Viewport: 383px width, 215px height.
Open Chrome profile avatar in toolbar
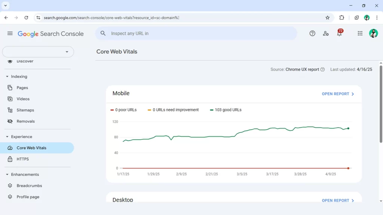coord(367,18)
